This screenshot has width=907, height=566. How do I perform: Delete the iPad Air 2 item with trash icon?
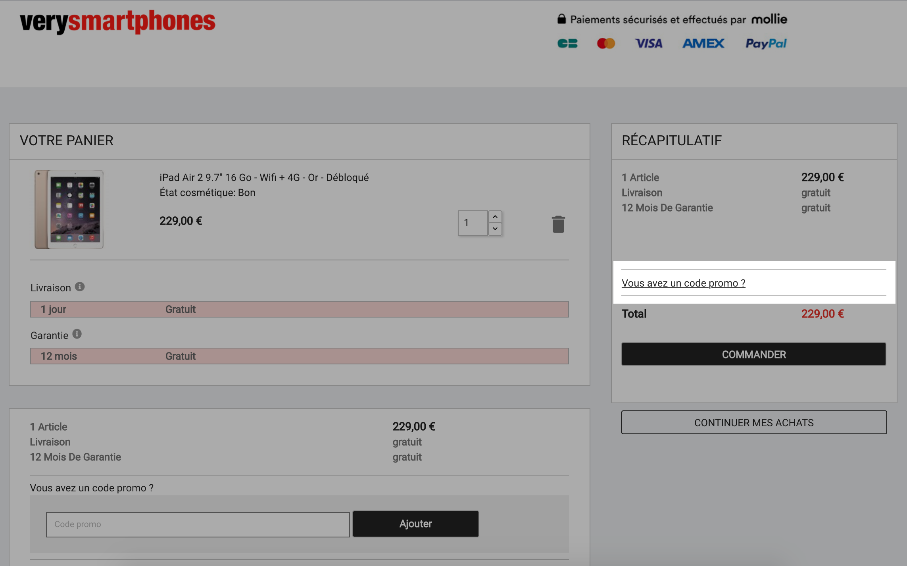(x=558, y=224)
